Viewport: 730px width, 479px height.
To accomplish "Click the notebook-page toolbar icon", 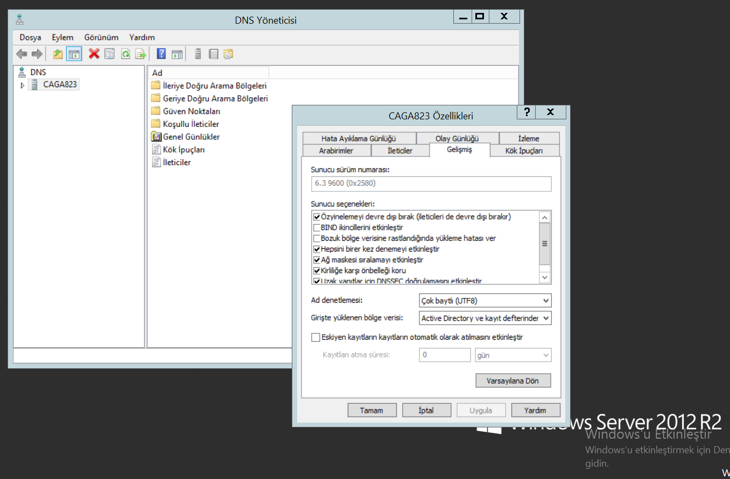I will click(213, 54).
